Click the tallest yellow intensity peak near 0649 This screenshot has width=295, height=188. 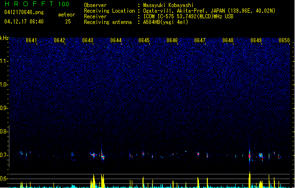[x=250, y=180]
